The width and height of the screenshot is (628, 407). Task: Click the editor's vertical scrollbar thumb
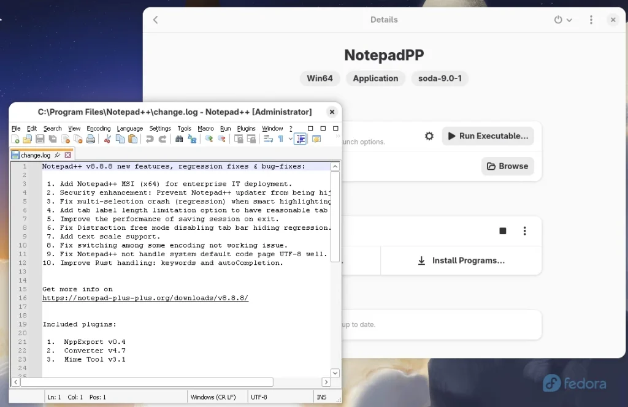(x=335, y=216)
